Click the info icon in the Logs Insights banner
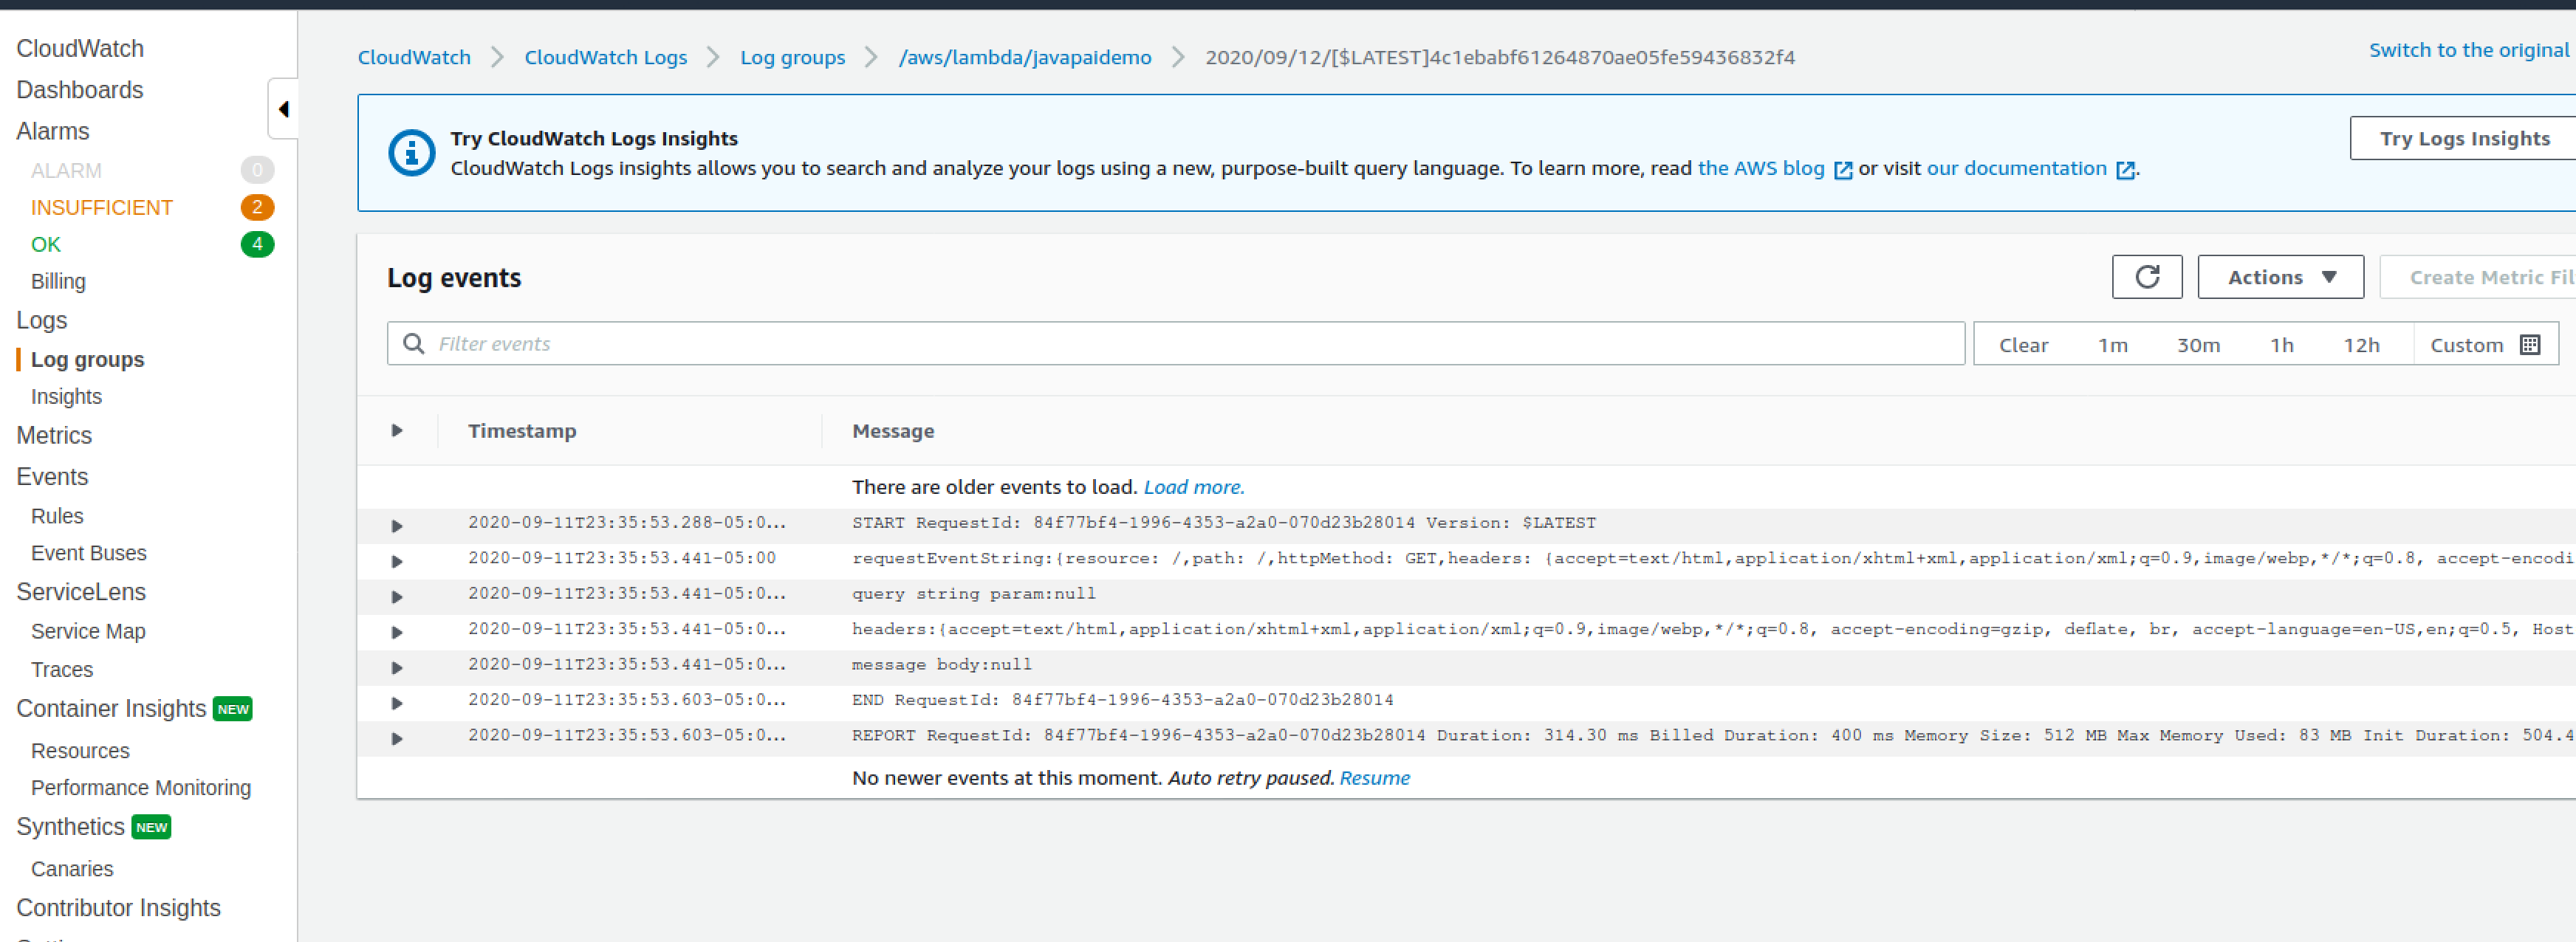 tap(411, 152)
